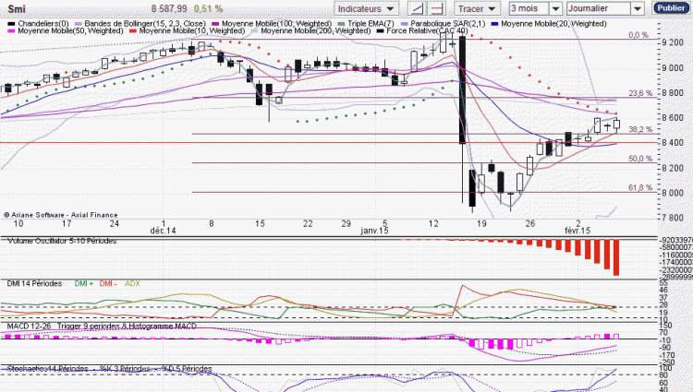This screenshot has width=693, height=392.
Task: Click the 61,8 % Fibonacci level label
Action: coord(640,188)
